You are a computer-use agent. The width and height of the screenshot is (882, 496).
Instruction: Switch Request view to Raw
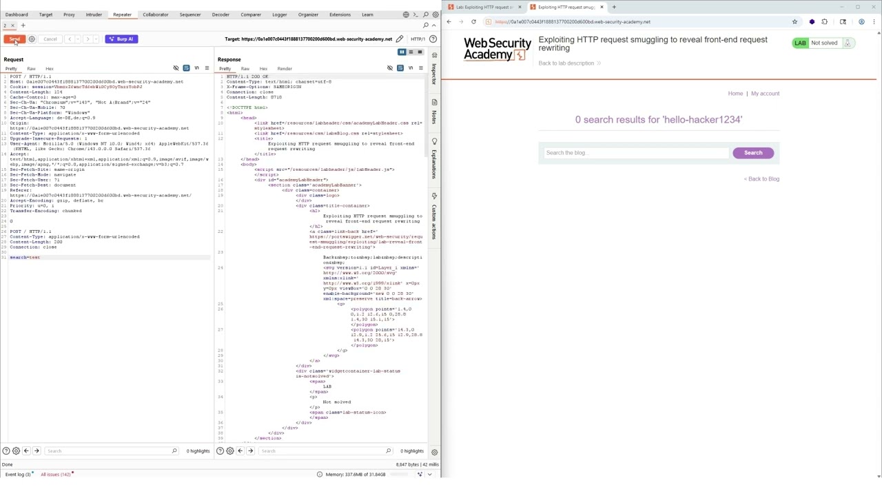coord(31,69)
